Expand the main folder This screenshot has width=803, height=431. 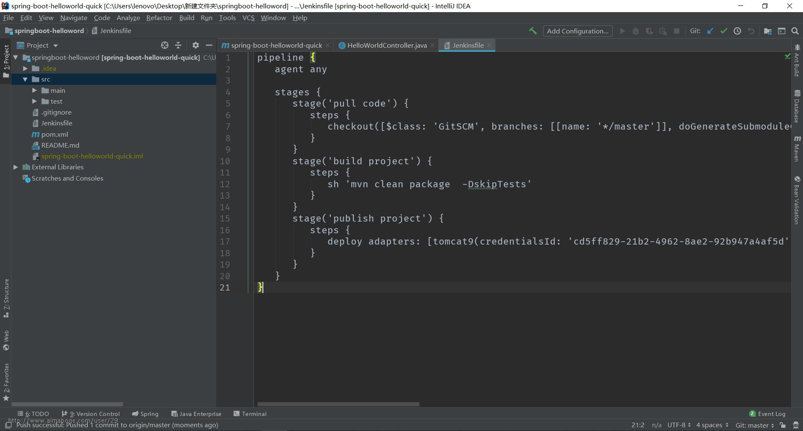click(x=34, y=90)
